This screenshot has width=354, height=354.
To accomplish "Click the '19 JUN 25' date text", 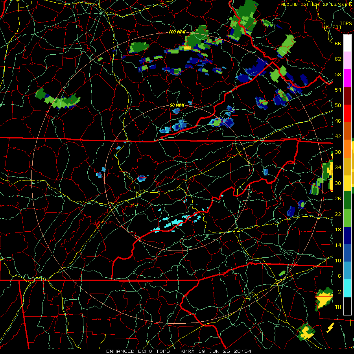I will [215, 351].
